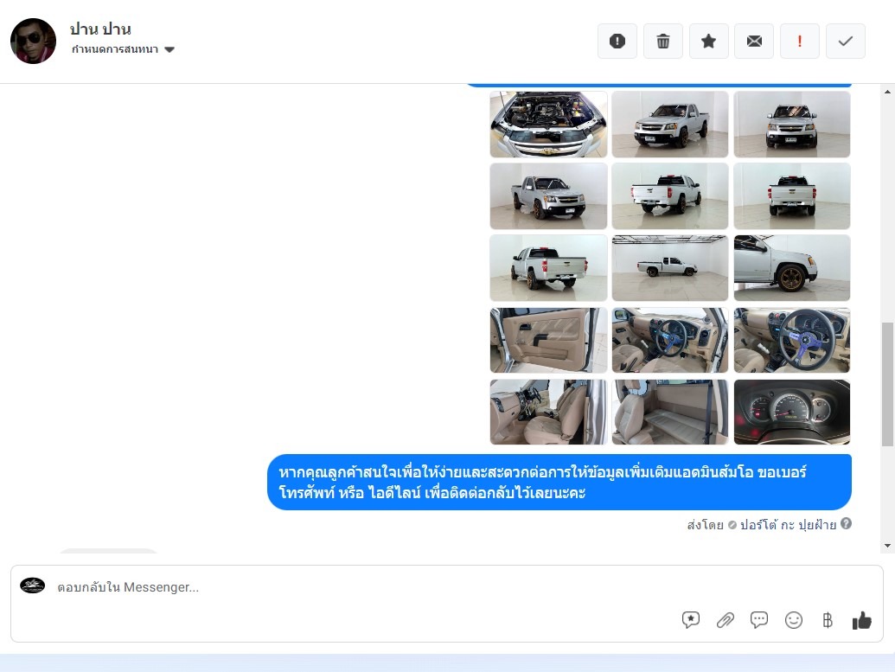The image size is (895, 672).
Task: Open rear three-quarter truck photo in second row
Action: point(670,196)
